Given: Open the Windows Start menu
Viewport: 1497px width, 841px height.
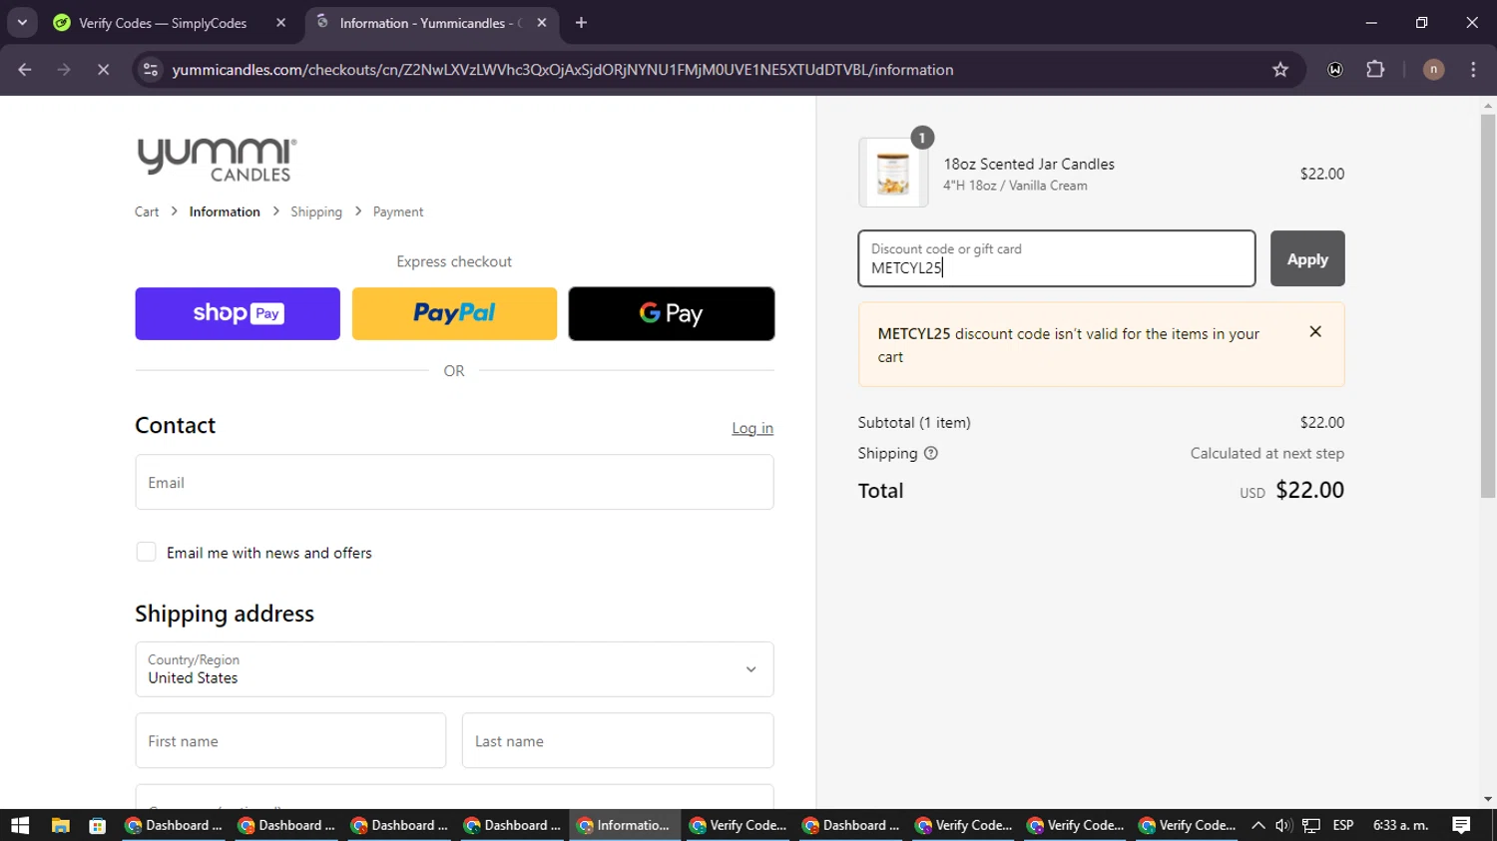Looking at the screenshot, I should (20, 825).
